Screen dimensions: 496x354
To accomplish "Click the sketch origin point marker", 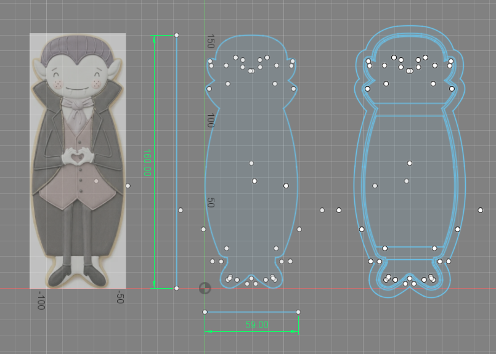I will [x=205, y=288].
